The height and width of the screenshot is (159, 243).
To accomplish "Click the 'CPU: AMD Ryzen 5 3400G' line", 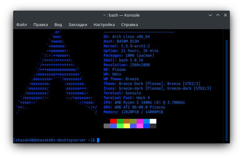I will [x=144, y=103].
